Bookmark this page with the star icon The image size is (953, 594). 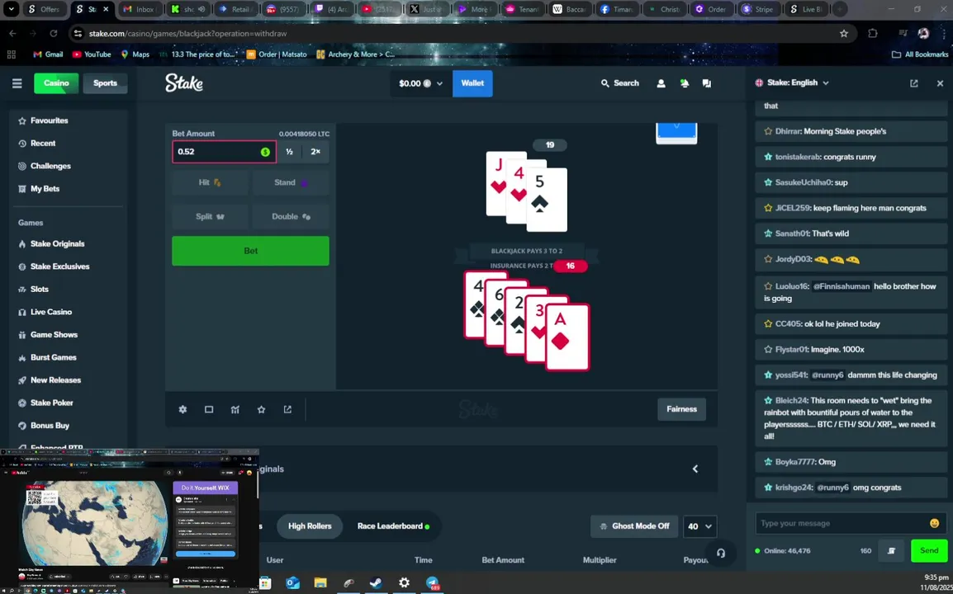[844, 33]
